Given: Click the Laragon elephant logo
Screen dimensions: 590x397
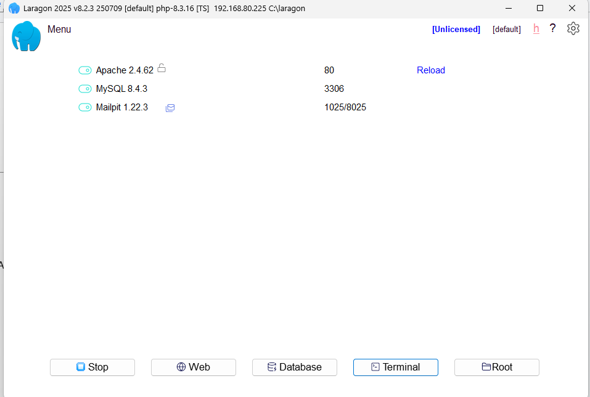Looking at the screenshot, I should tap(26, 36).
